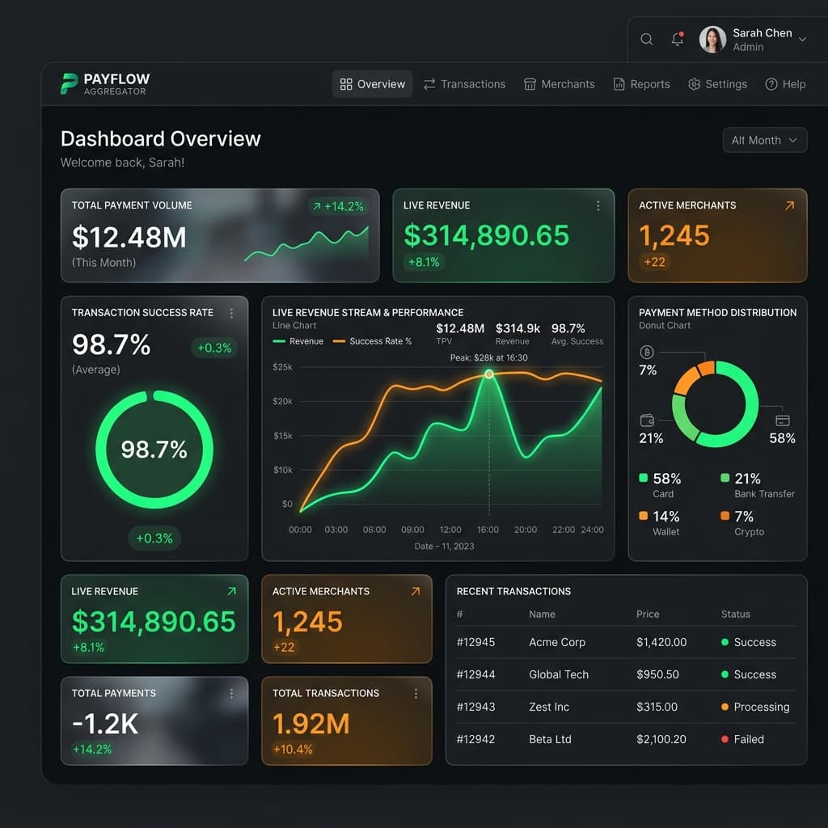
Task: Open the notifications bell
Action: point(678,39)
